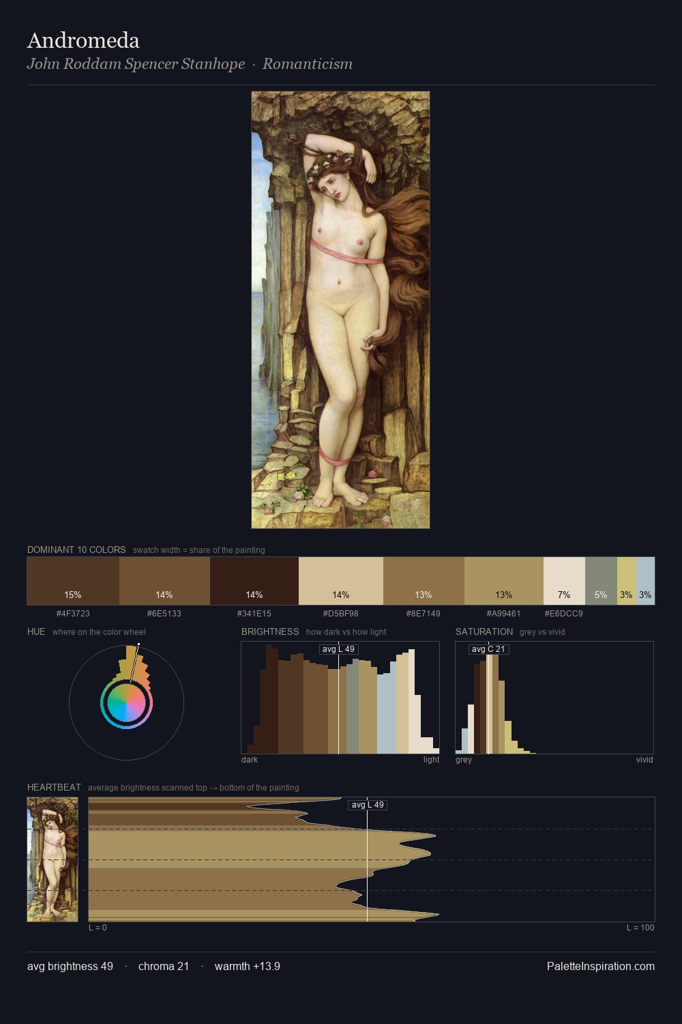The width and height of the screenshot is (682, 1024).
Task: Select the 3% pale blue swatch
Action: pyautogui.click(x=645, y=581)
